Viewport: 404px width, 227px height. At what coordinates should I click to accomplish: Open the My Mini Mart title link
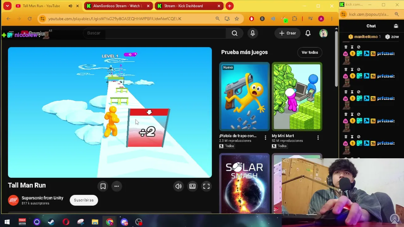pos(283,136)
